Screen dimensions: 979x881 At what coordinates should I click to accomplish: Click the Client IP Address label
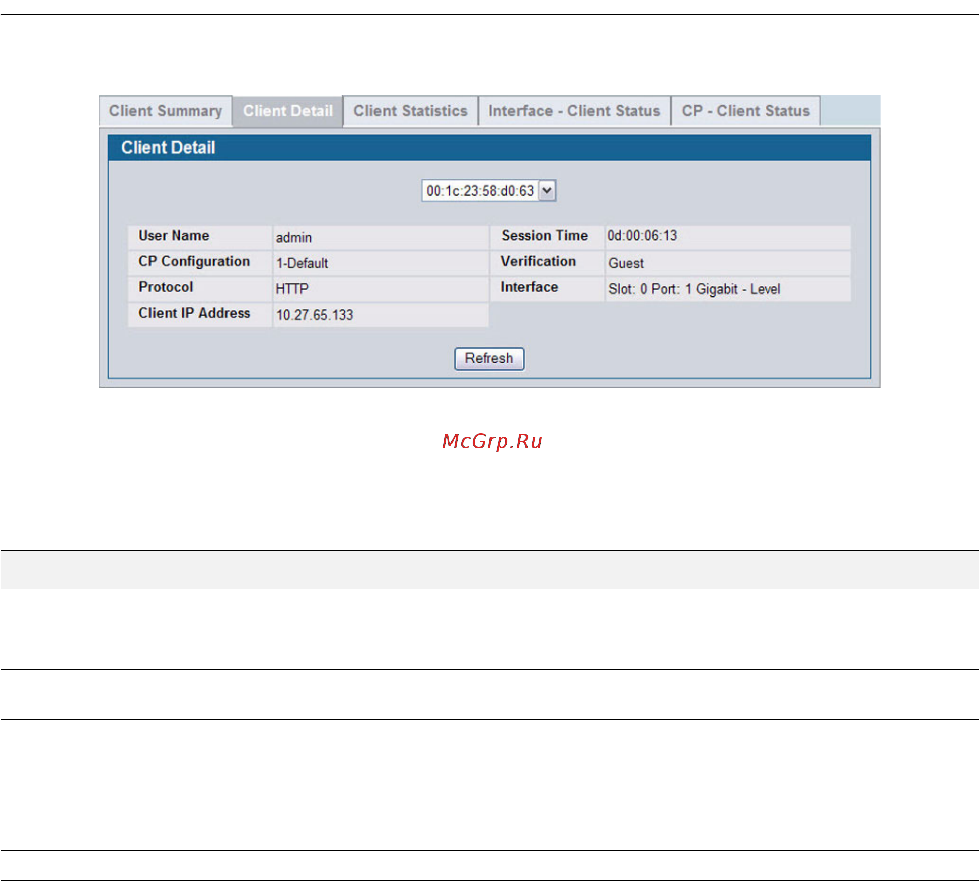(x=194, y=313)
